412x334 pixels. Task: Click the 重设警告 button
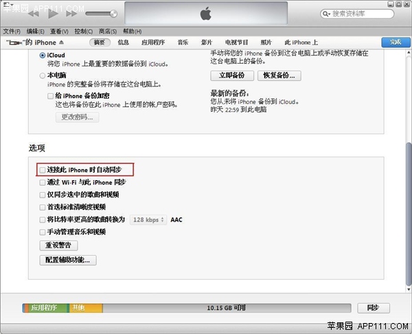click(58, 246)
